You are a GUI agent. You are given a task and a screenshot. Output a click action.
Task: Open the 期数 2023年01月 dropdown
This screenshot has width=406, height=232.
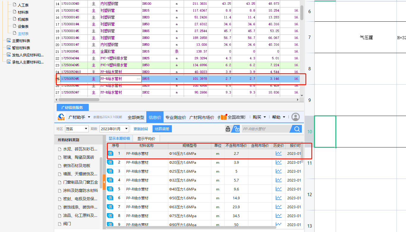click(x=114, y=129)
